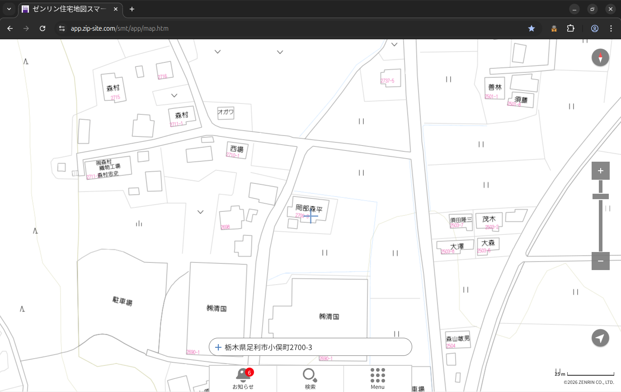Click the site information icon in address bar
This screenshot has width=621, height=392.
(62, 28)
